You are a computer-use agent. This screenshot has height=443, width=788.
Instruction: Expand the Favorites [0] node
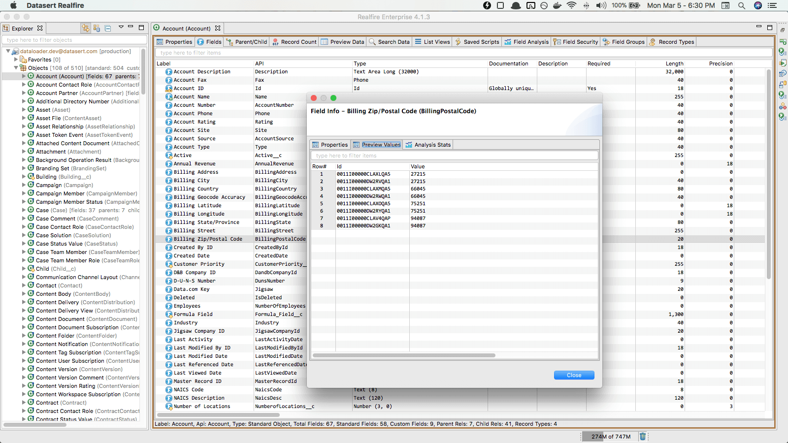(16, 60)
